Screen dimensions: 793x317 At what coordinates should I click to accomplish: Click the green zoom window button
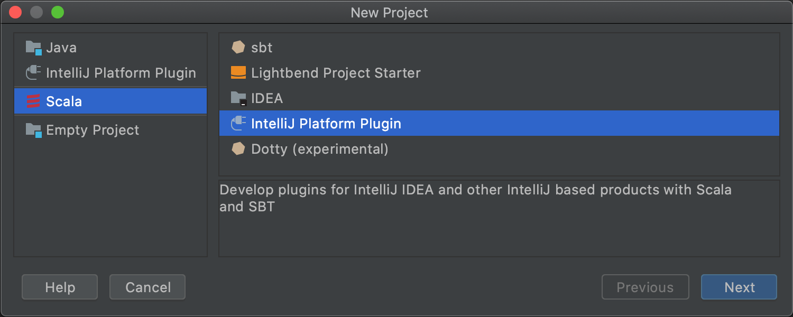(57, 13)
